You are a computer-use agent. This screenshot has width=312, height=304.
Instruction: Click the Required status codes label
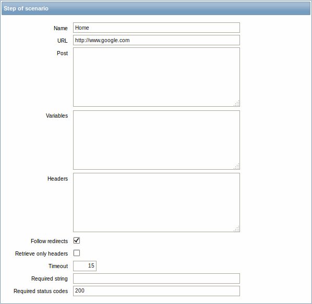(41, 291)
